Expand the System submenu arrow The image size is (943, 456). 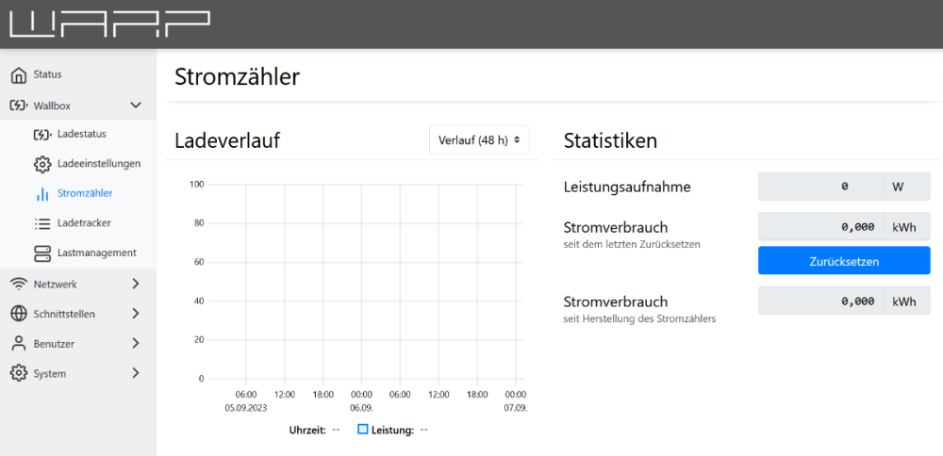[x=136, y=373]
